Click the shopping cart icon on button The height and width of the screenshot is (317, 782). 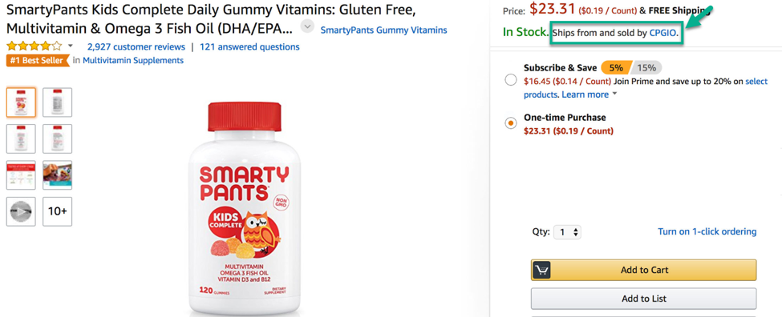click(541, 271)
